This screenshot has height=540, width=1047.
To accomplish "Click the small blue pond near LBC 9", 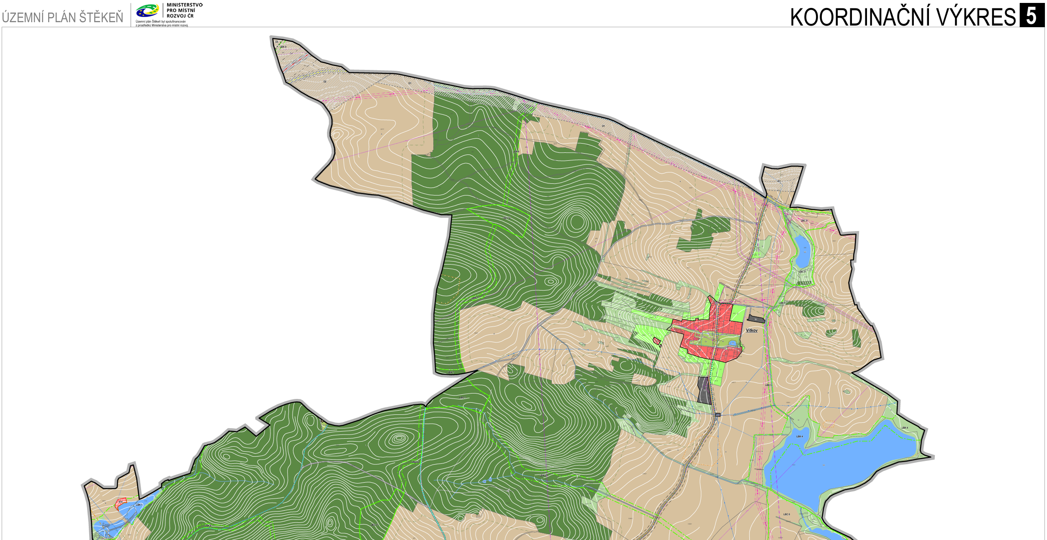I will click(x=802, y=251).
